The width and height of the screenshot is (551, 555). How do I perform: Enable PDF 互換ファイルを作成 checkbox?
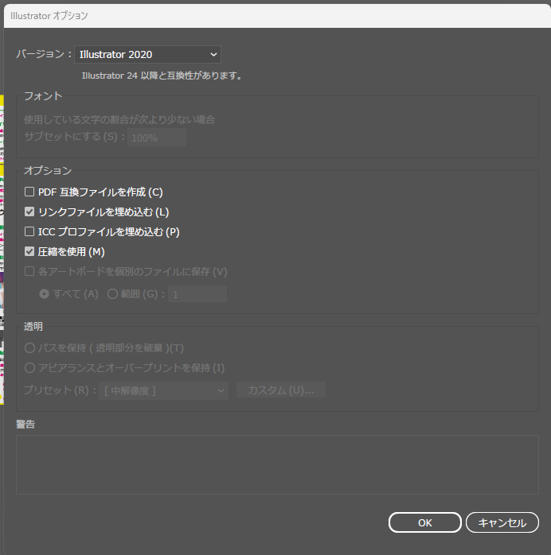(x=29, y=192)
